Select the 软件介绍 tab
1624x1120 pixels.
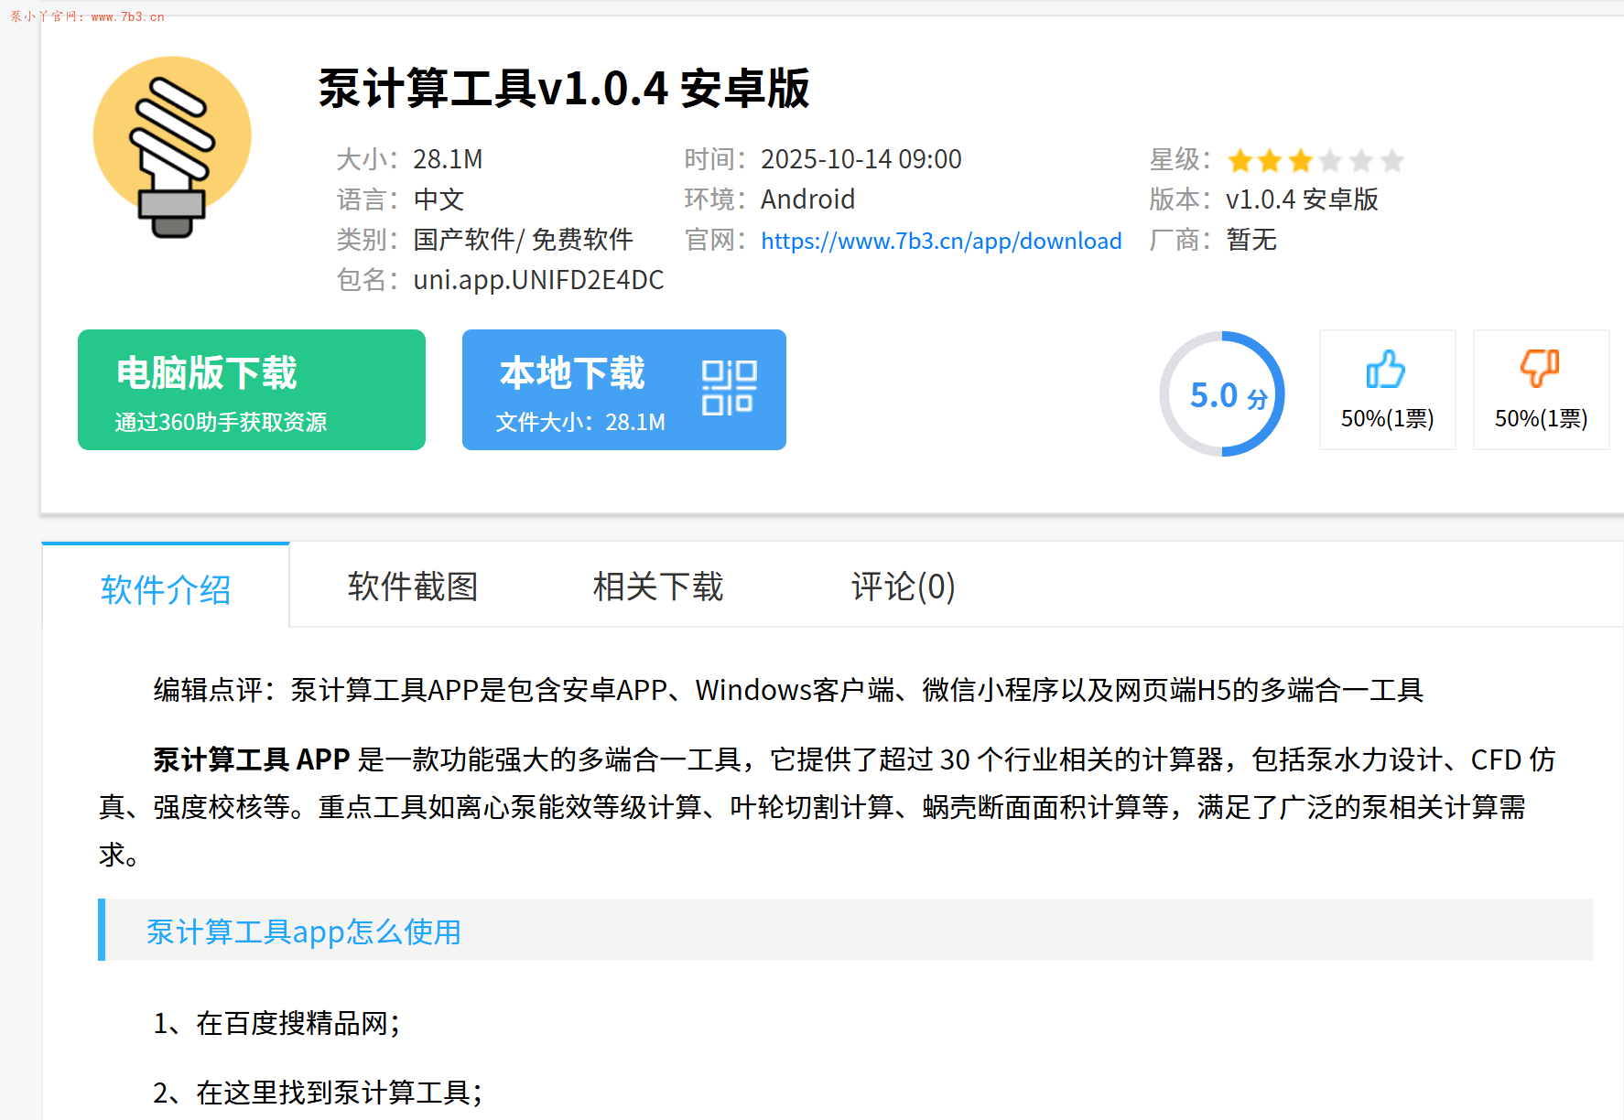166,587
